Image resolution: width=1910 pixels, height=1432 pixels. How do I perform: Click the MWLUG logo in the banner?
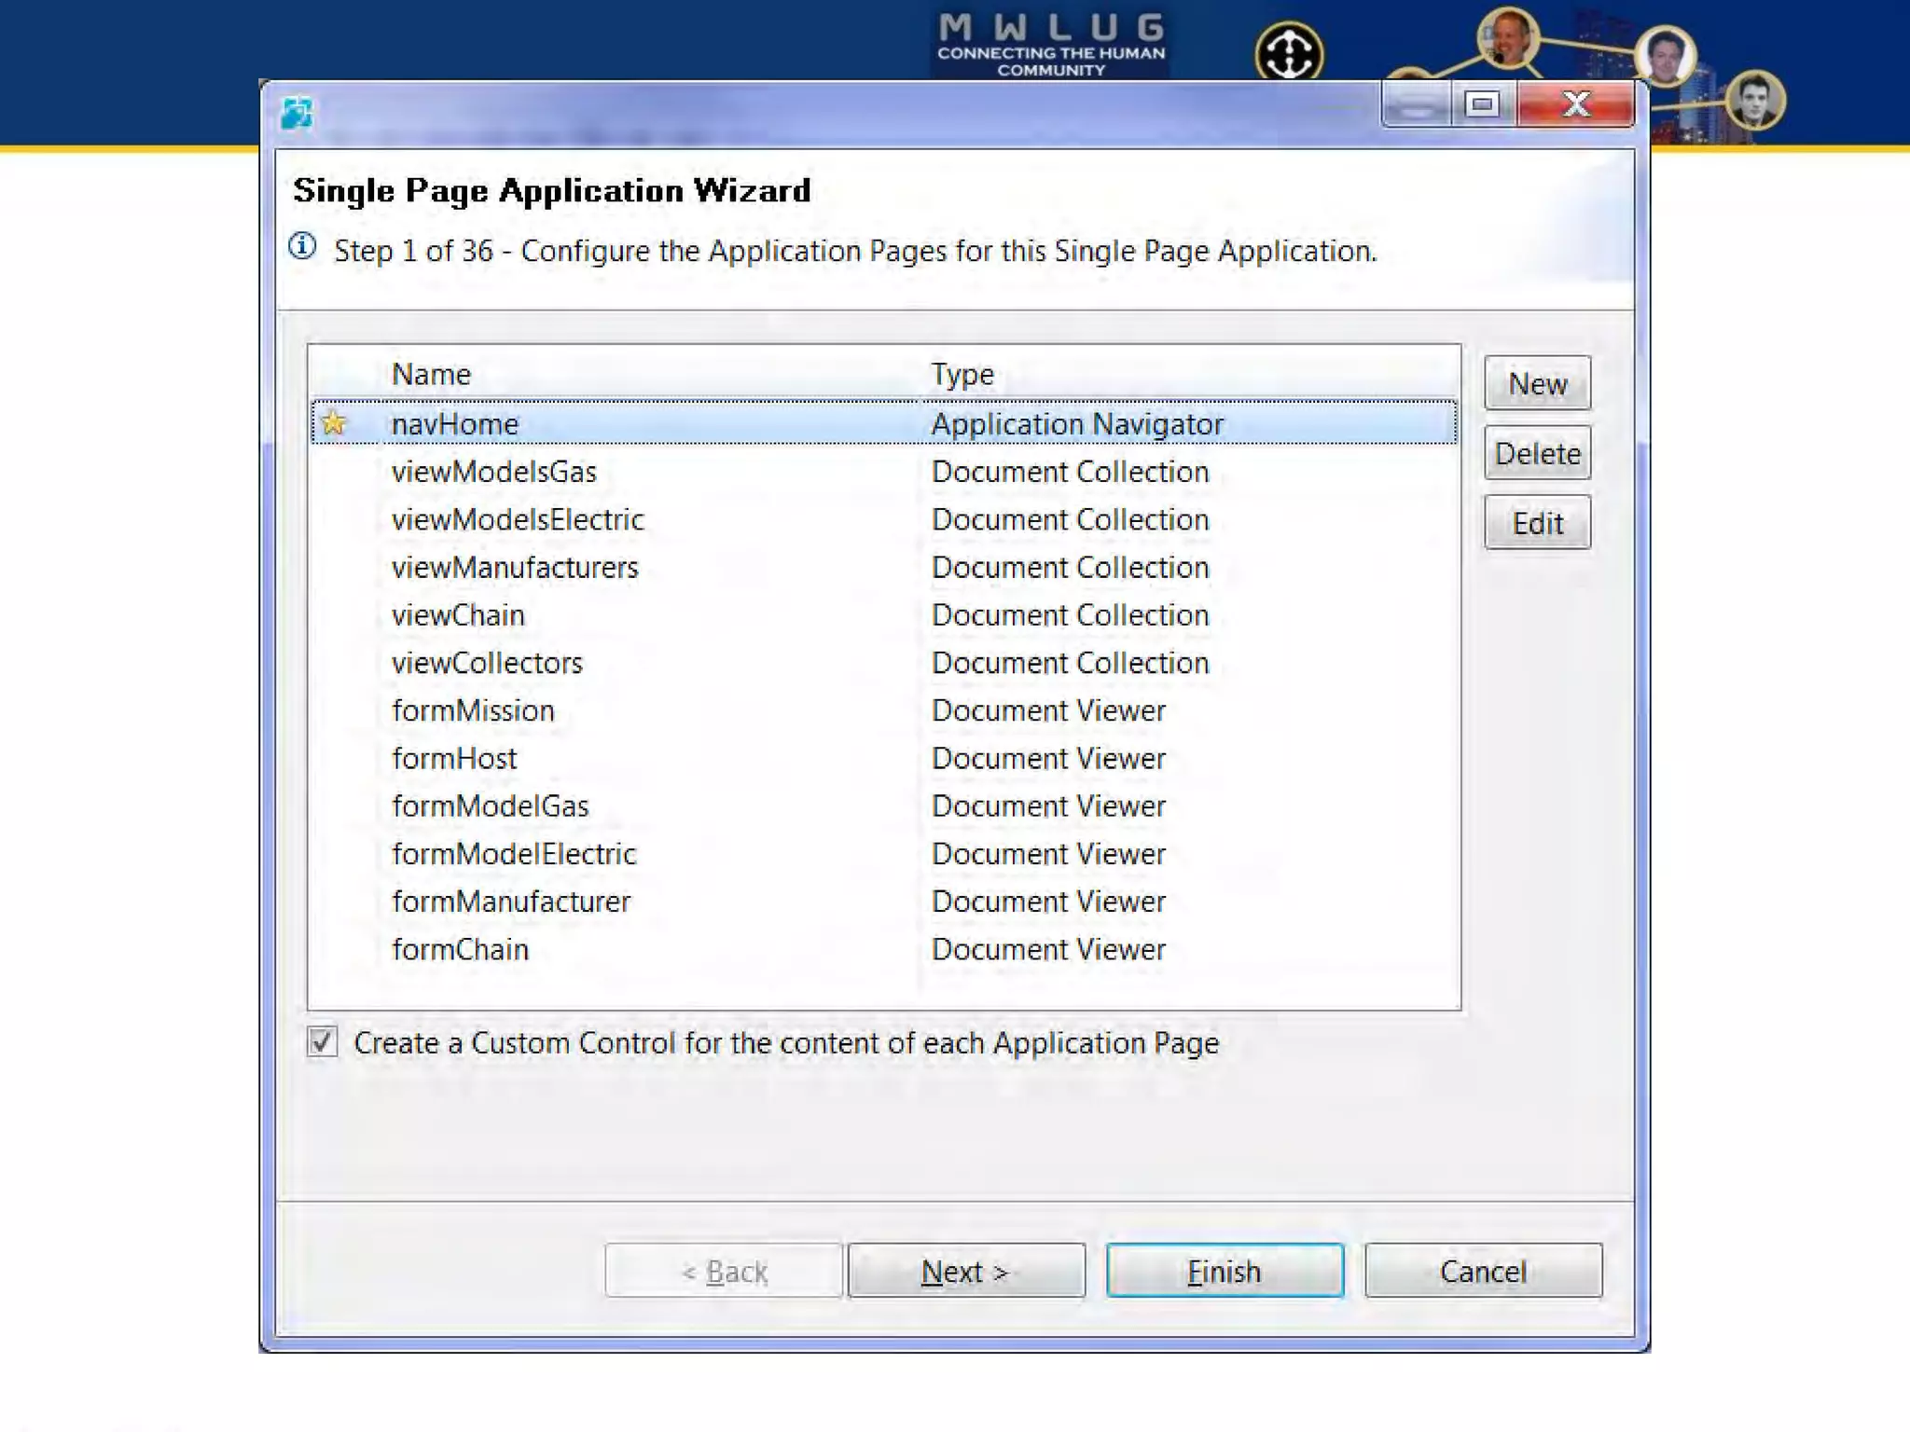point(1050,44)
